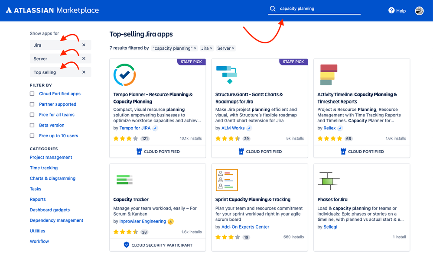Image resolution: width=433 pixels, height=255 pixels.
Task: Remove the Server hosting filter
Action: (84, 58)
